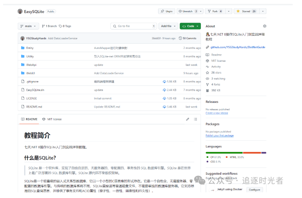This screenshot has height=198, width=302.
Task: Click the orange HTML segment of languages bar
Action: (x=252, y=153)
